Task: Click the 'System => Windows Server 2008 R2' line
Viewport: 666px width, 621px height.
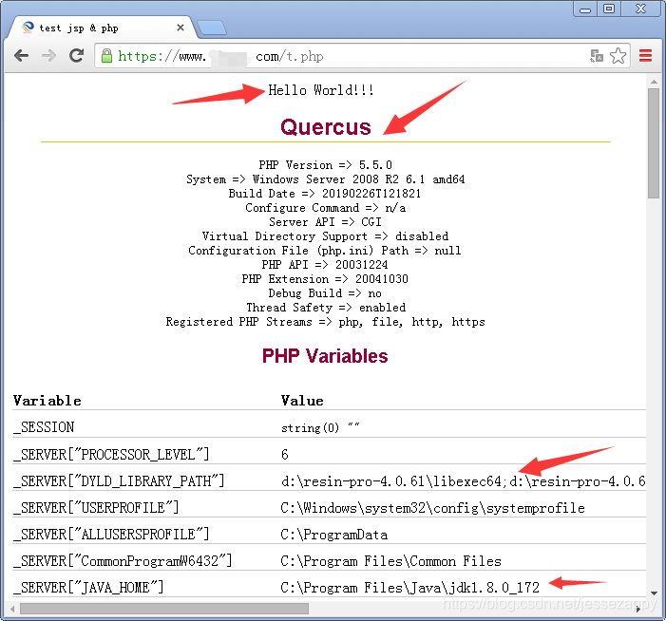Action: pyautogui.click(x=326, y=179)
